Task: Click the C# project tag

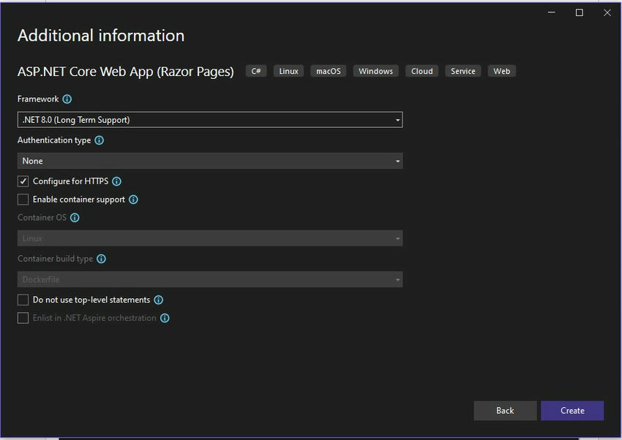Action: (255, 71)
